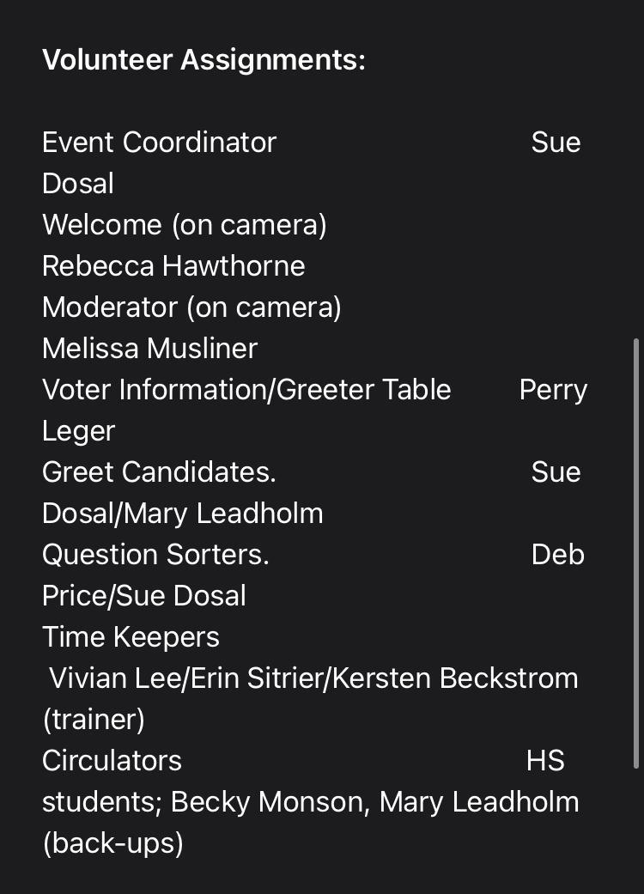644x894 pixels.
Task: Select the name Rebecca Hawthorne
Action: (173, 265)
